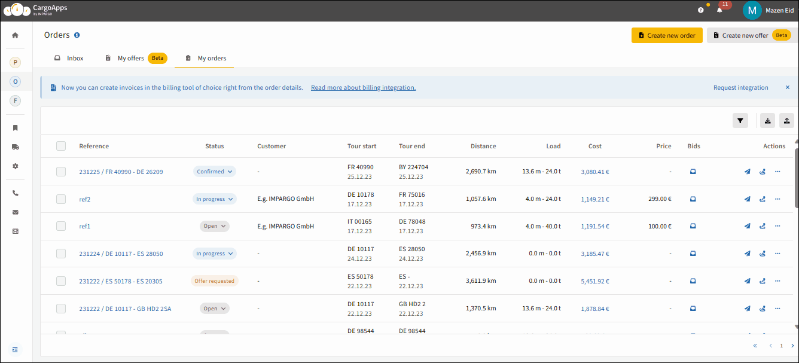Open the filter icon above the table
This screenshot has height=363, width=799.
pyautogui.click(x=740, y=121)
